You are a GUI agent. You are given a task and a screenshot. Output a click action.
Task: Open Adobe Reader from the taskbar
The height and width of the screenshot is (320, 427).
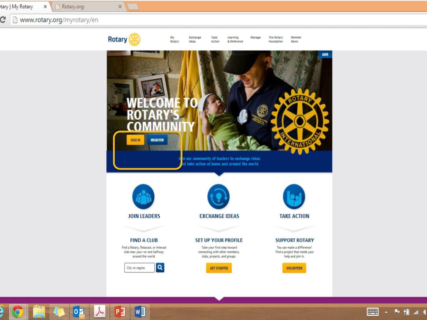[99, 312]
